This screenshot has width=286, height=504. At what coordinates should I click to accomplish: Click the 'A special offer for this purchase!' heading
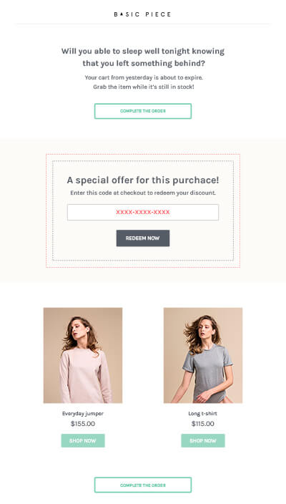coord(143,180)
